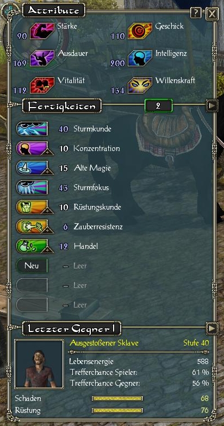
Task: Select the Intelligenz brain icon
Action: click(140, 58)
